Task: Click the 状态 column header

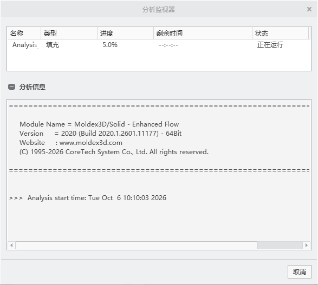Action: click(x=281, y=33)
